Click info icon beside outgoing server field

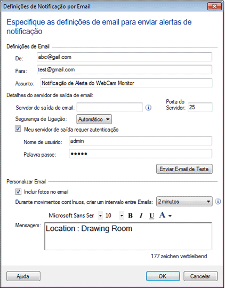coord(148,108)
